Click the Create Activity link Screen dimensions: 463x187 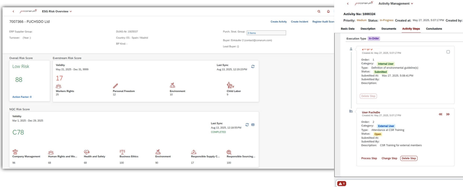[278, 22]
